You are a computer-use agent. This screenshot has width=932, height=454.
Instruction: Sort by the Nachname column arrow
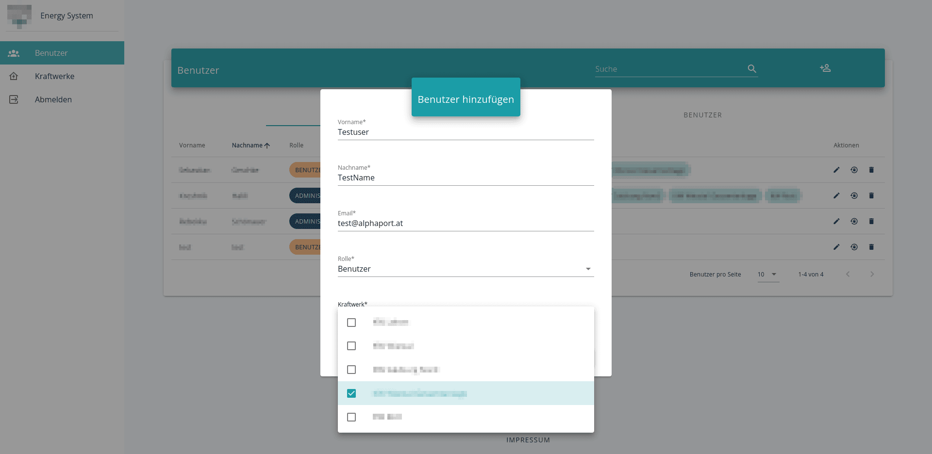[x=267, y=146]
